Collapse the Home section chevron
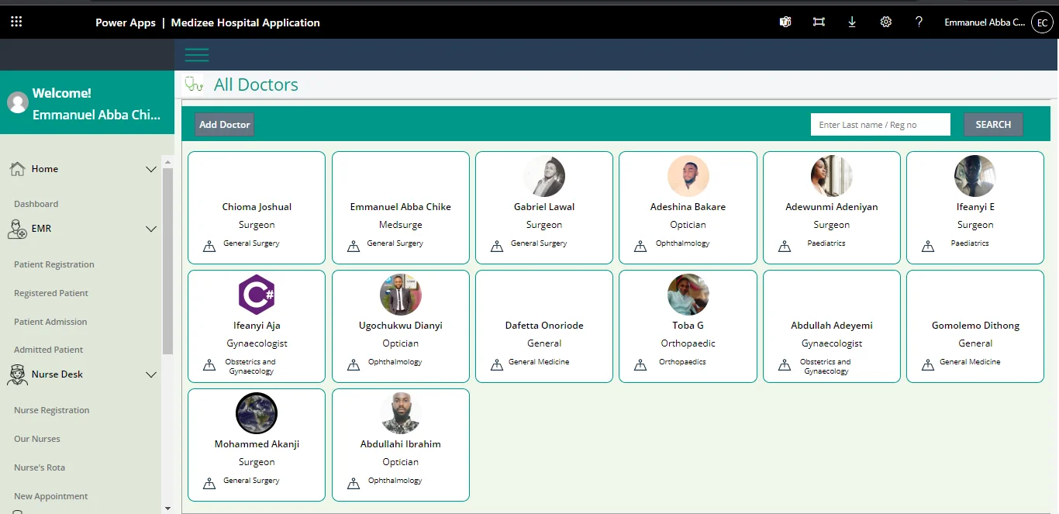The height and width of the screenshot is (514, 1059). (151, 169)
